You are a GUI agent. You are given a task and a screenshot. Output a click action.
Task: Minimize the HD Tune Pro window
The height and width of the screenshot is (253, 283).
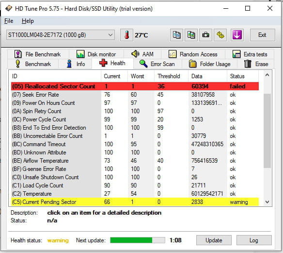pos(226,8)
